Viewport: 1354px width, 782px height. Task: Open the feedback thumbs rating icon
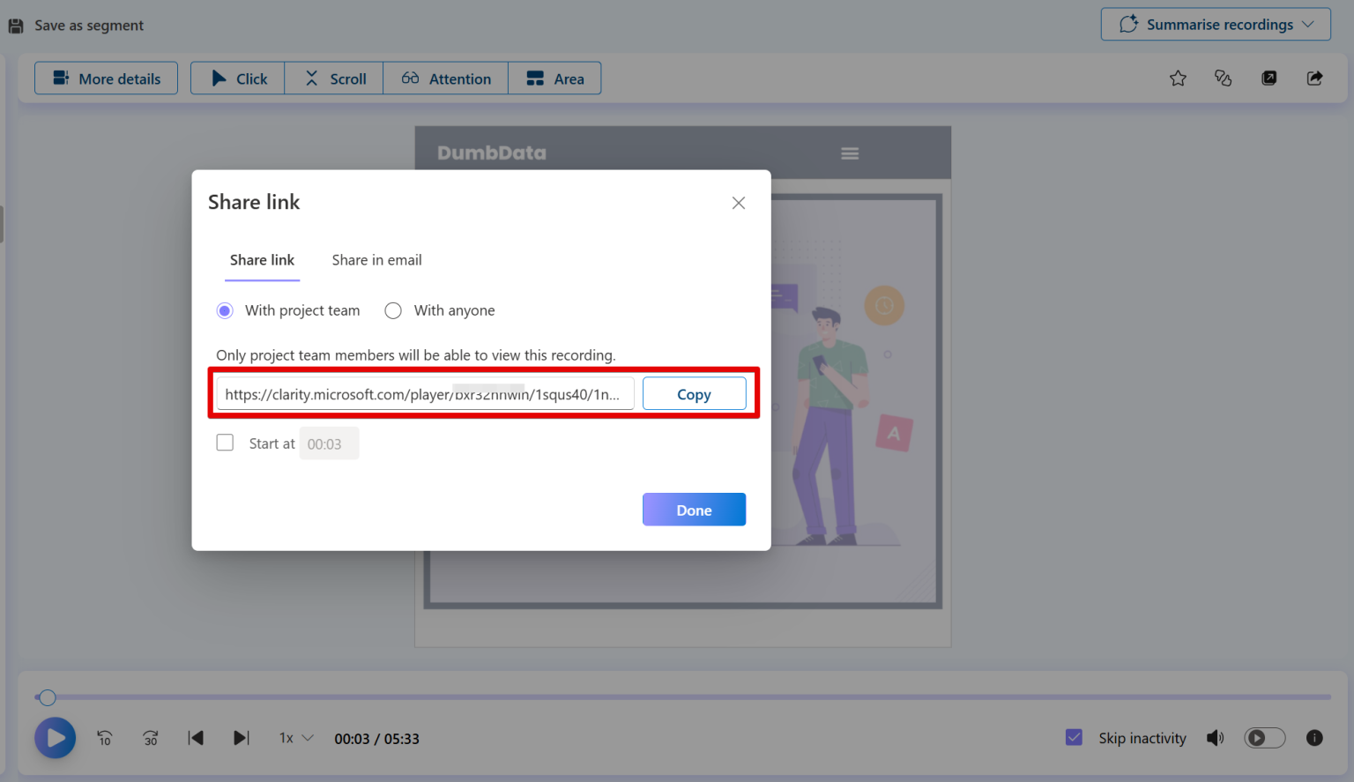point(1223,78)
